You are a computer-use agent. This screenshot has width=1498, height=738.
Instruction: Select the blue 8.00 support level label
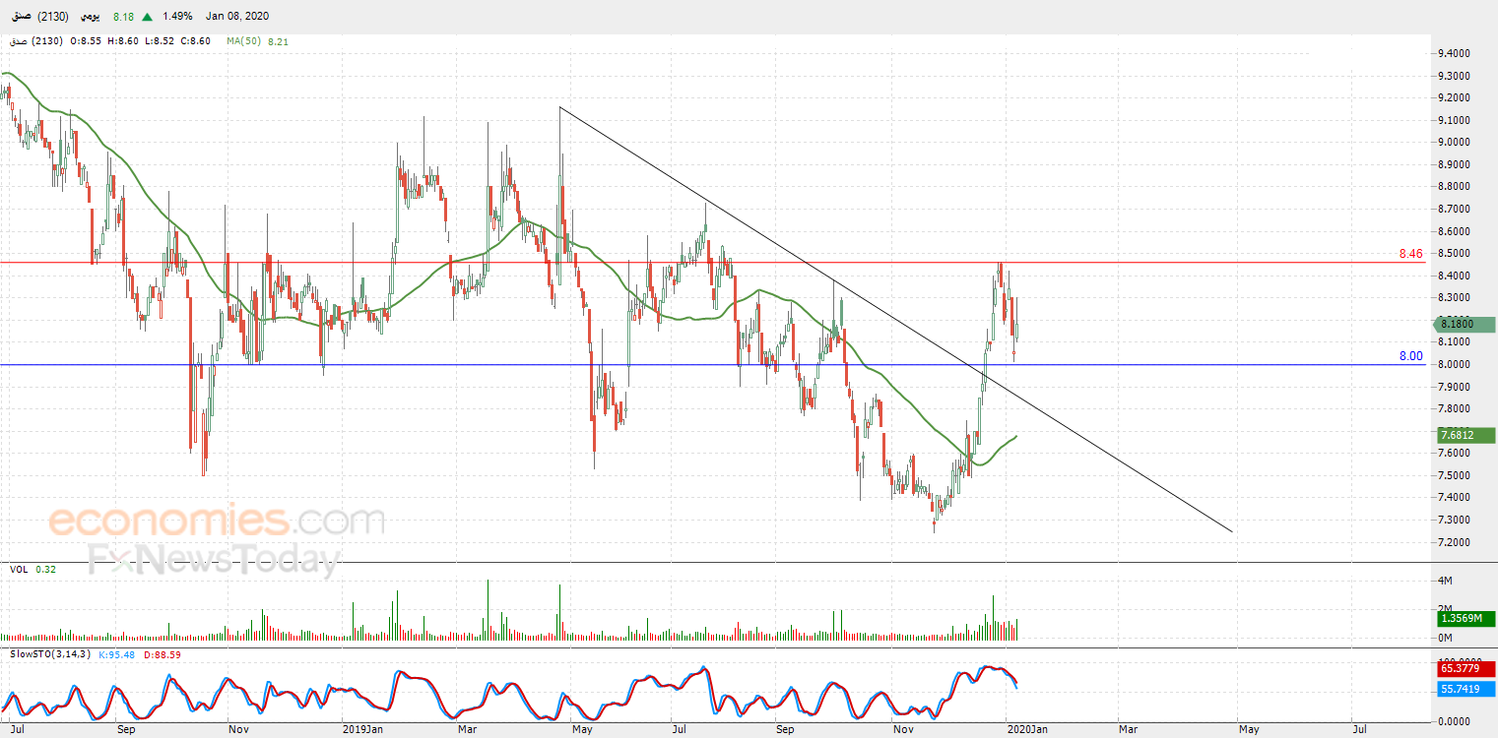pyautogui.click(x=1410, y=356)
